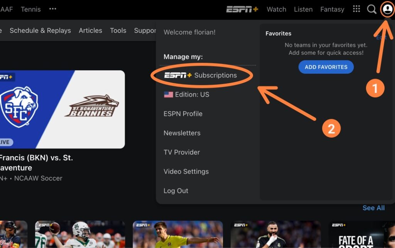Image resolution: width=395 pixels, height=248 pixels.
Task: Click the search magnifier icon
Action: click(371, 9)
